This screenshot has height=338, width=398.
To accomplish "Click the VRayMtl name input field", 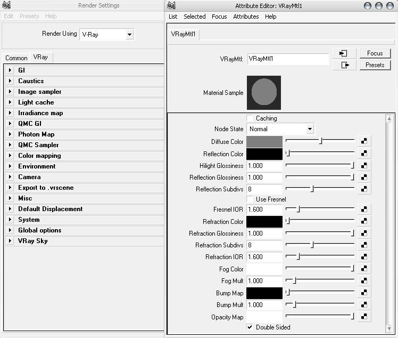I will pos(288,59).
